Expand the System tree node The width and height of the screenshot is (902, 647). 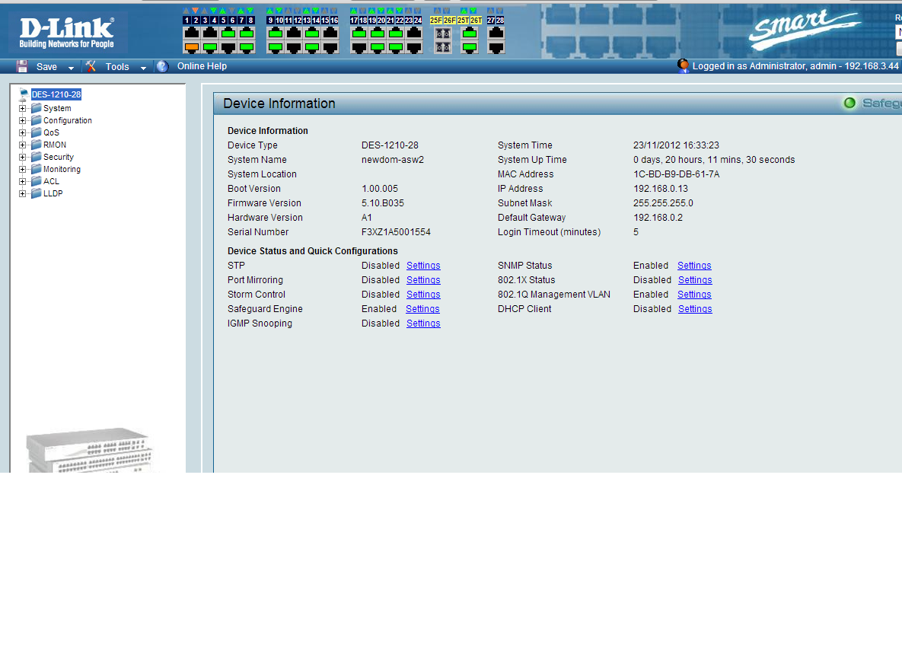pos(23,108)
